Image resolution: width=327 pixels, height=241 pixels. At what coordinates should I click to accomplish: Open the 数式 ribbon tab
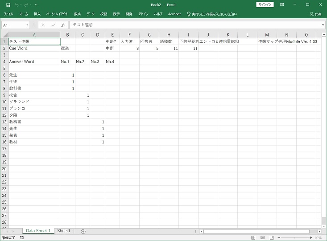77,14
